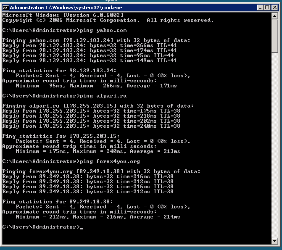Click the line 'Pinging yahoo.com [98.139.183.24]'
This screenshot has height=250, width=282.
pyautogui.click(x=96, y=40)
